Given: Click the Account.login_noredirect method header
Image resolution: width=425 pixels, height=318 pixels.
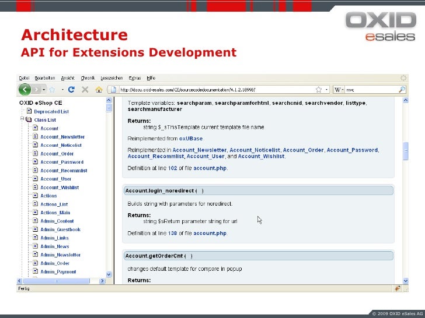Looking at the screenshot, I should (x=258, y=190).
